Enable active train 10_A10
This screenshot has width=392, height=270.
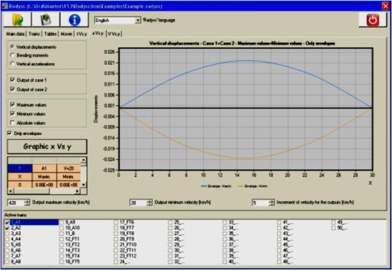[x=62, y=228]
